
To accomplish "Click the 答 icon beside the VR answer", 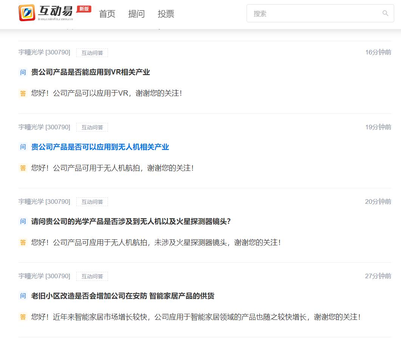I will [23, 93].
